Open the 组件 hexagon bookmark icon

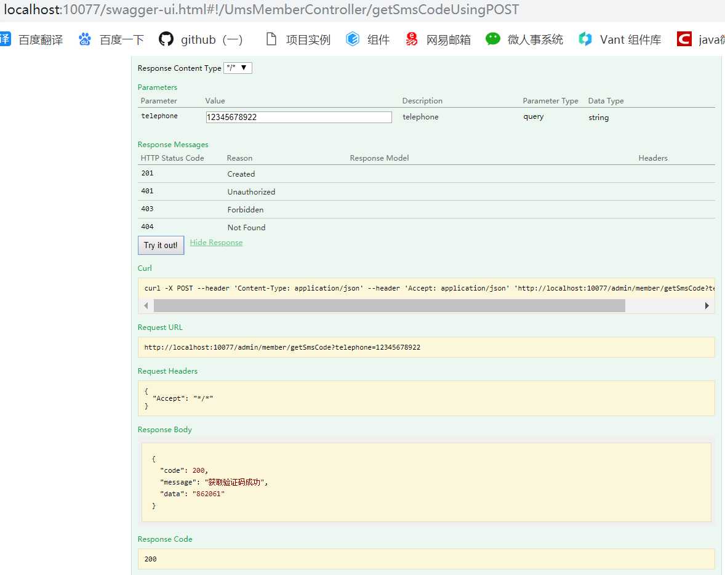pos(352,39)
